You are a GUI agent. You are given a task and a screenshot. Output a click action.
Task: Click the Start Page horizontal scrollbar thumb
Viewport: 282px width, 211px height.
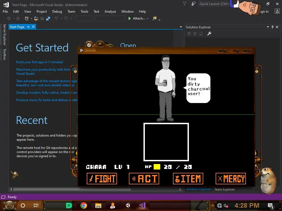click(x=72, y=190)
